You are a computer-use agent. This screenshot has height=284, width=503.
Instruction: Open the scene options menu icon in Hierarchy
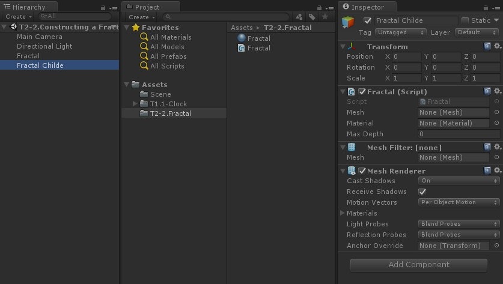tap(114, 27)
